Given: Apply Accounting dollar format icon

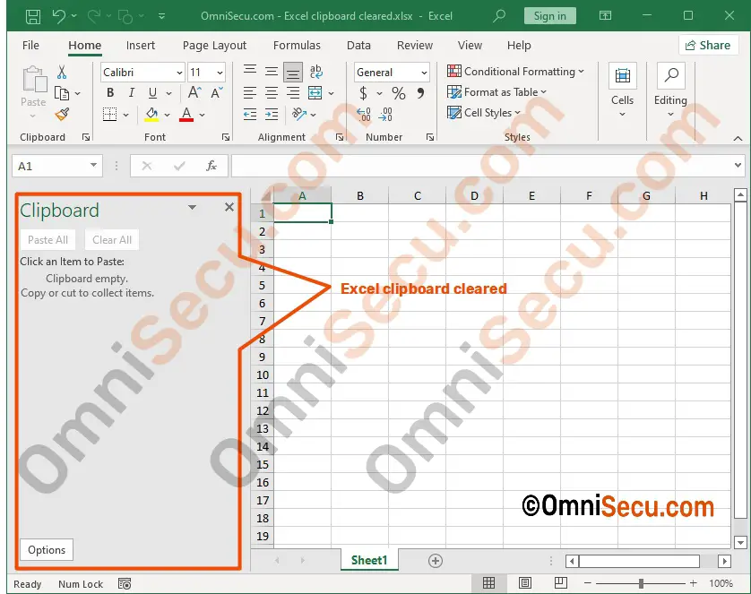Looking at the screenshot, I should tap(364, 93).
